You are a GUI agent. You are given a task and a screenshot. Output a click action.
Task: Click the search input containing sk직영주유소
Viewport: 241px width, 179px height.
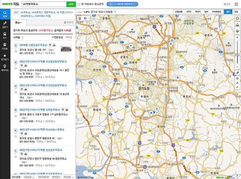point(44,4)
